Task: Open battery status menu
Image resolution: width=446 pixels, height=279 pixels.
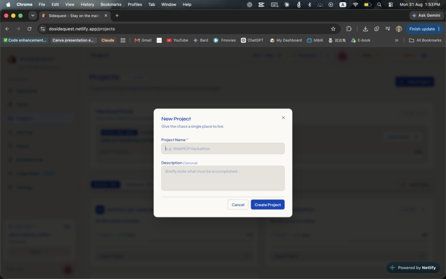Action: click(x=367, y=4)
